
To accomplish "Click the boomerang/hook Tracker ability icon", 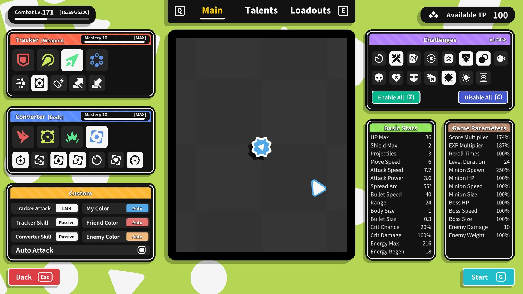I will coord(47,60).
